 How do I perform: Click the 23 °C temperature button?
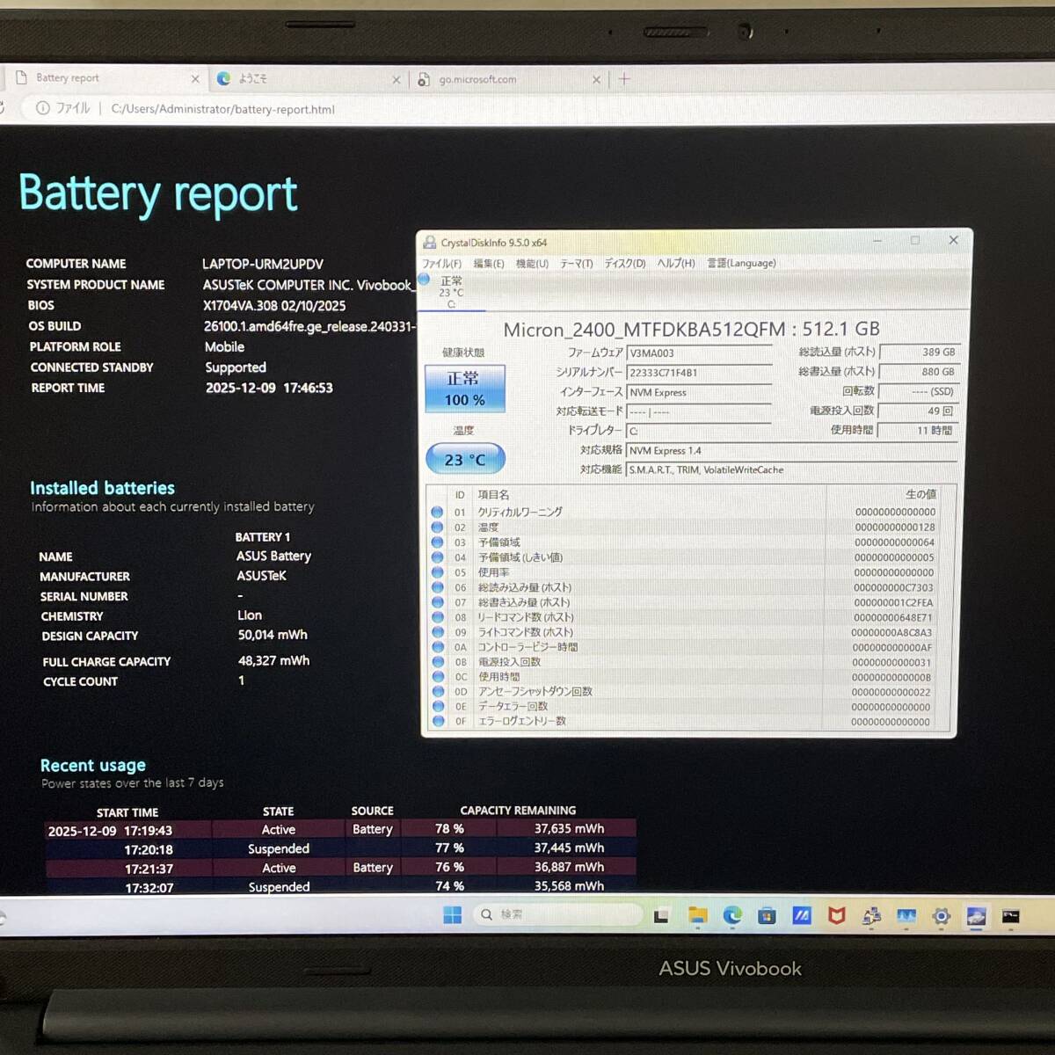click(465, 459)
